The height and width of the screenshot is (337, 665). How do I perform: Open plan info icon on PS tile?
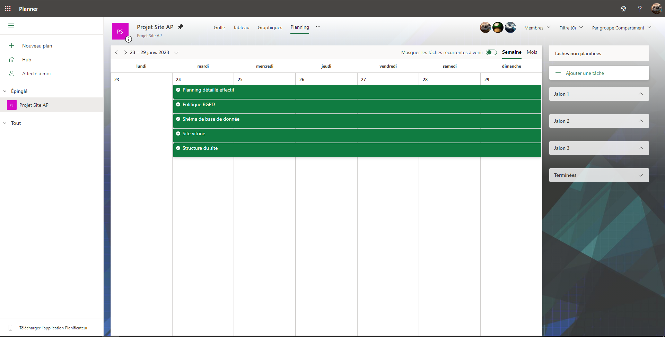tap(129, 39)
